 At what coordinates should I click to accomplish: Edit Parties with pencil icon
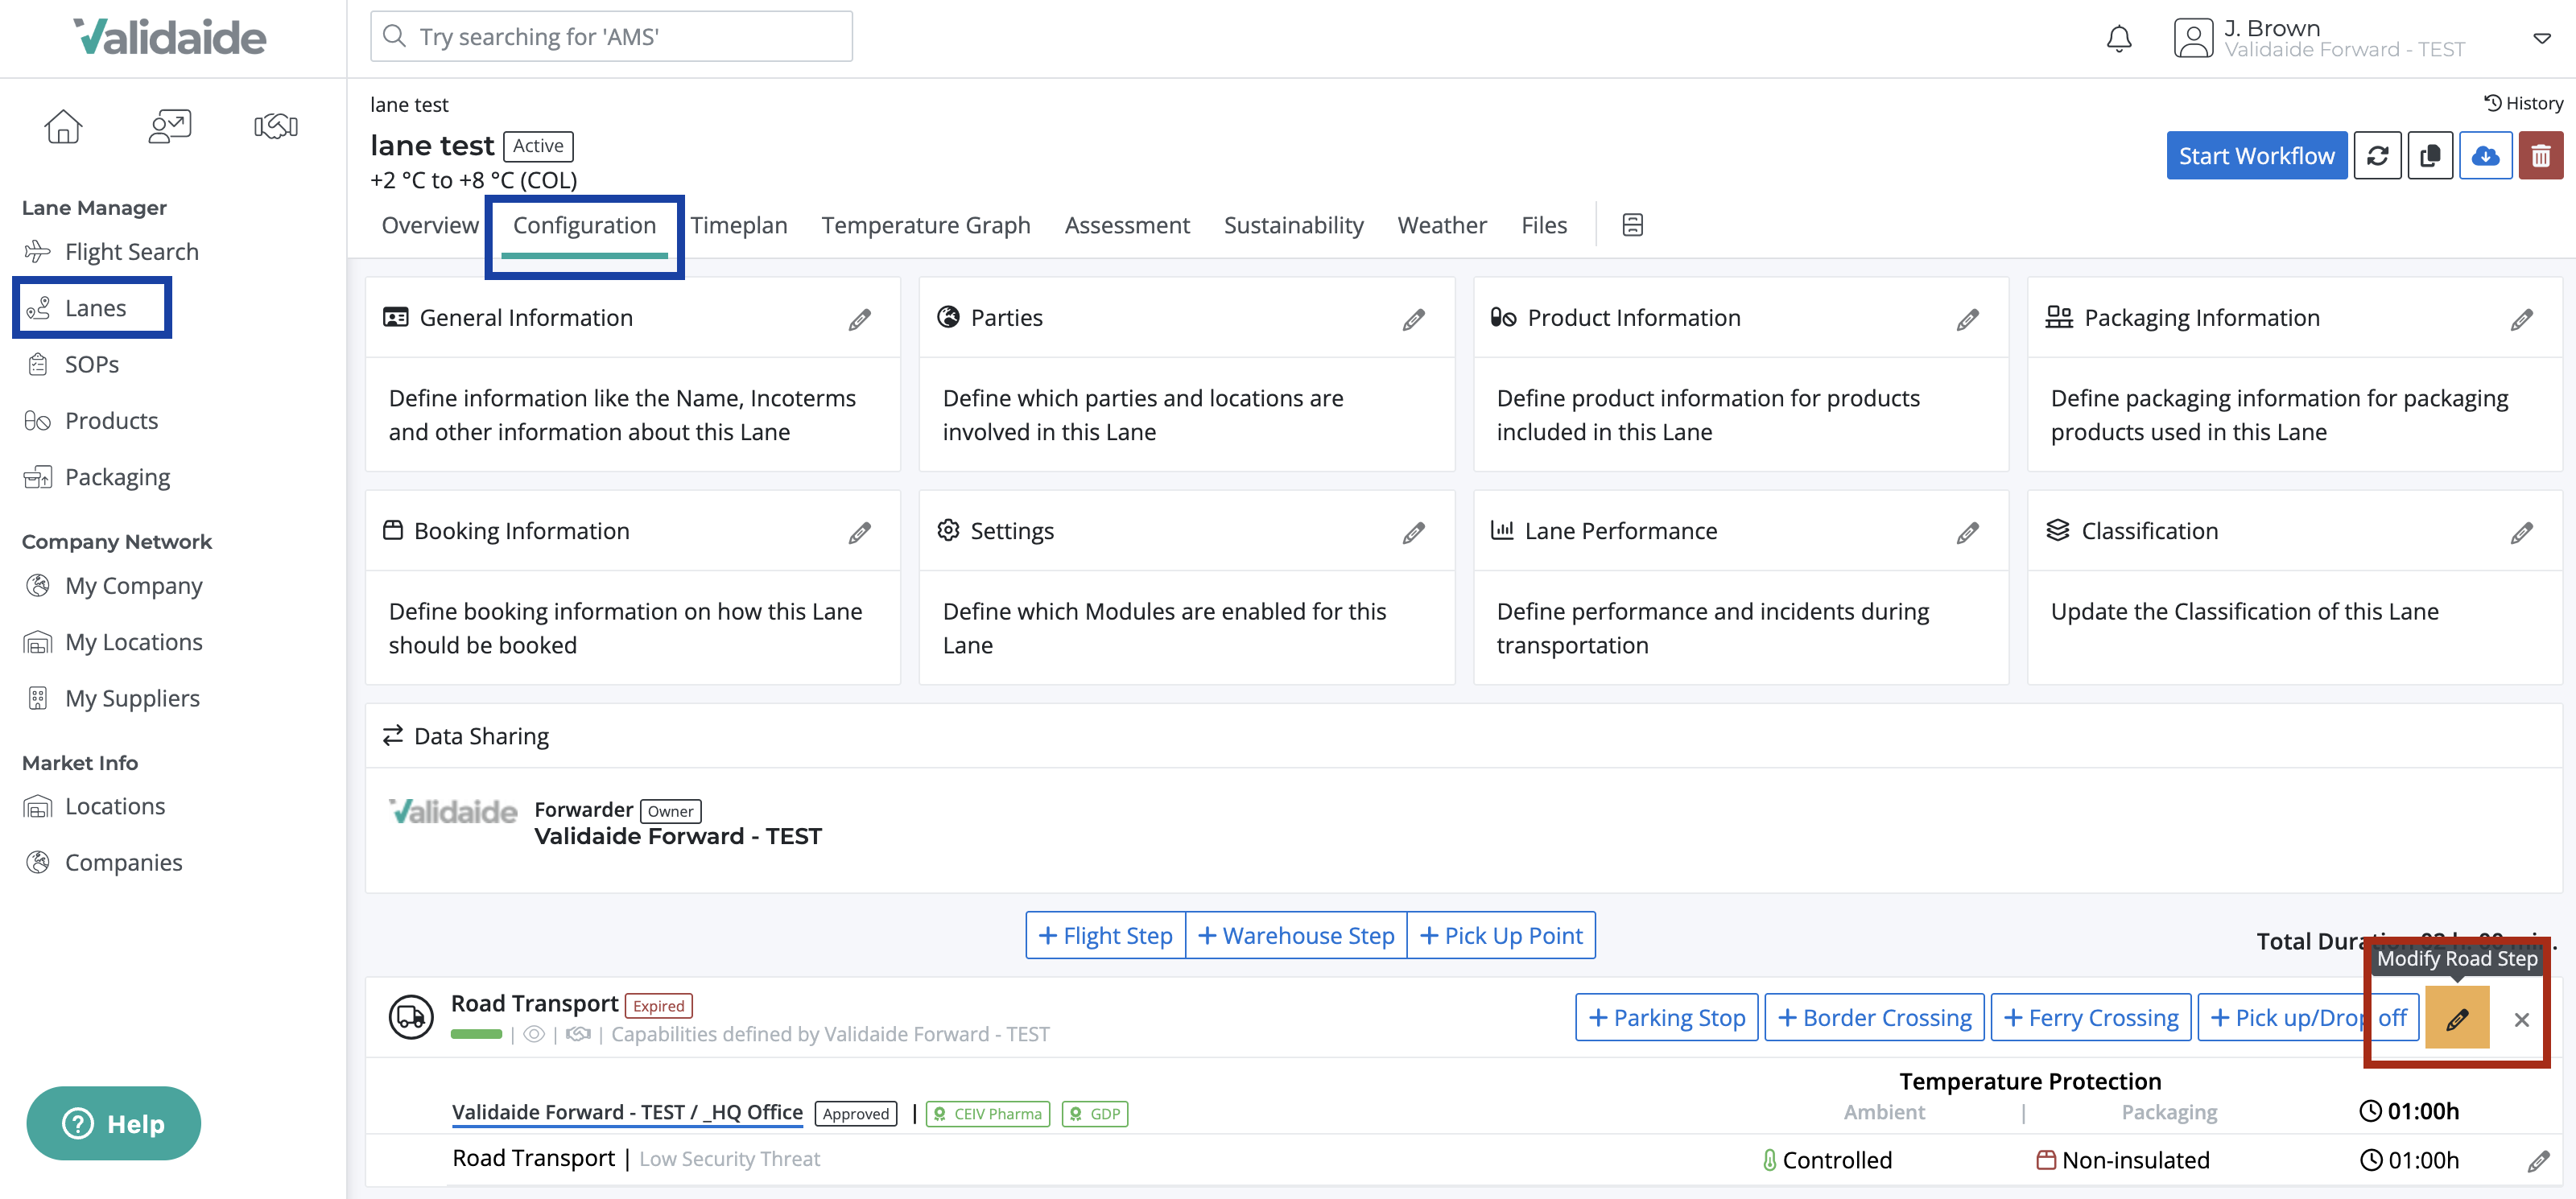point(1413,320)
